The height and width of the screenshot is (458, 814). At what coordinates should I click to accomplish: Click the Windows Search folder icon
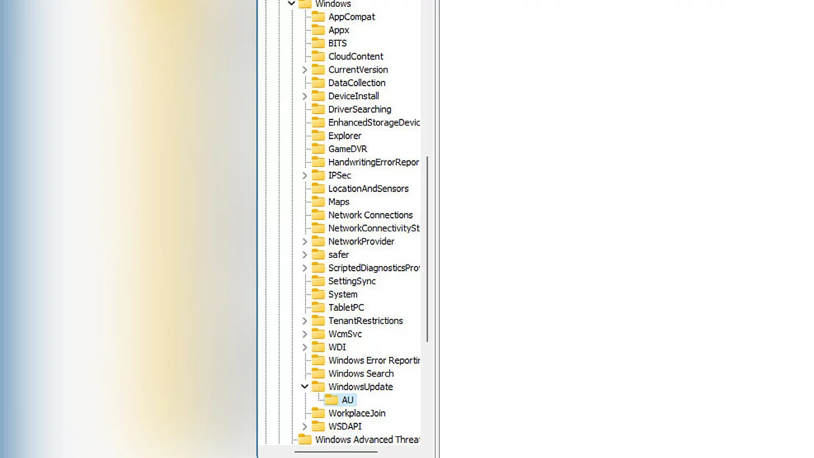[318, 374]
